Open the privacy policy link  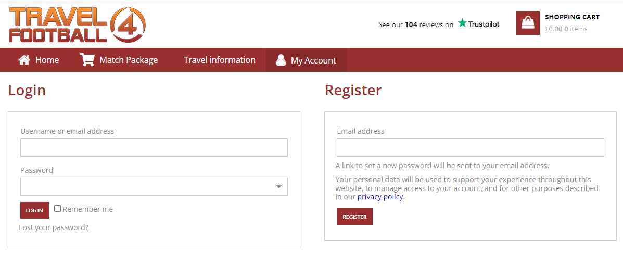point(380,197)
